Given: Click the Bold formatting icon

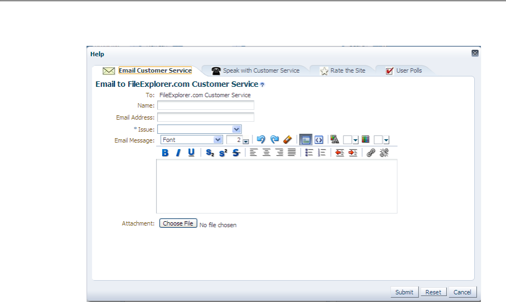Looking at the screenshot, I should [165, 152].
